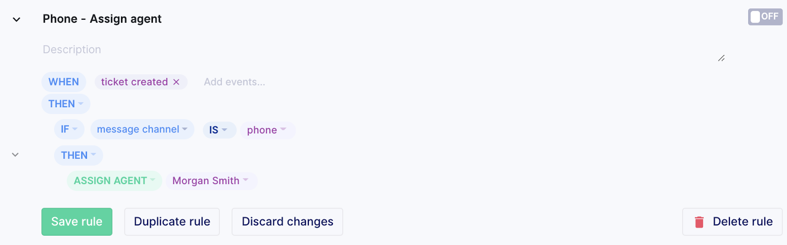The image size is (787, 245).
Task: Select a different phone channel value
Action: [x=268, y=130]
